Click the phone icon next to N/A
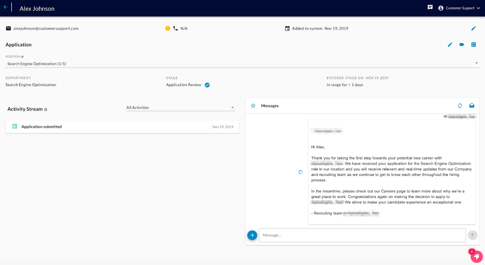Image resolution: width=485 pixels, height=265 pixels. 176,28
